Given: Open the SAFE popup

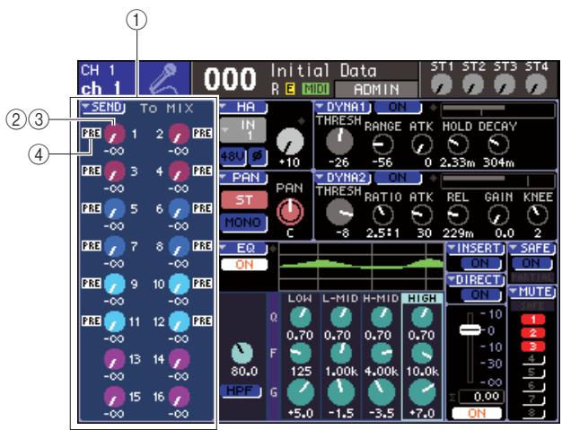Looking at the screenshot, I should click(x=531, y=249).
